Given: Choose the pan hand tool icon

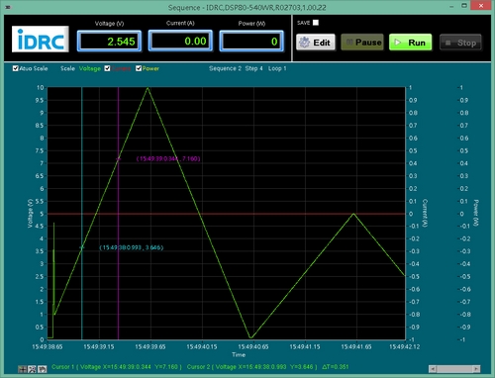Looking at the screenshot, I should [42, 369].
